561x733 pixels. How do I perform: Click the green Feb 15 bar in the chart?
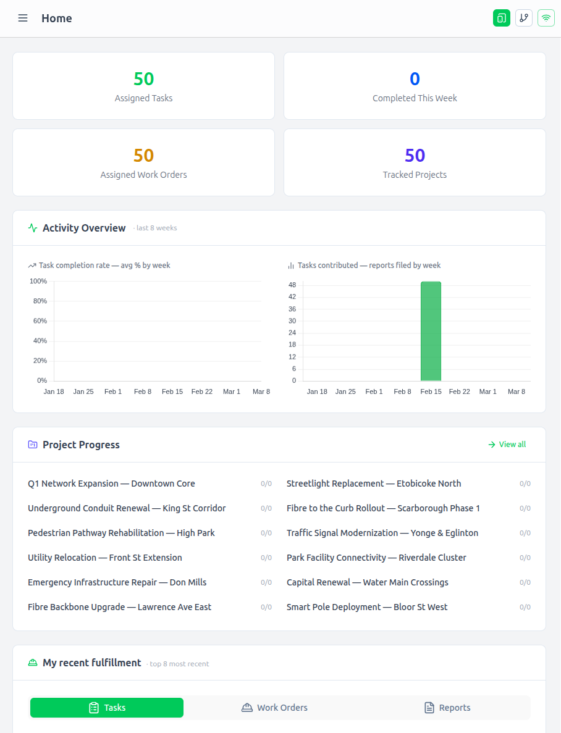pyautogui.click(x=431, y=331)
